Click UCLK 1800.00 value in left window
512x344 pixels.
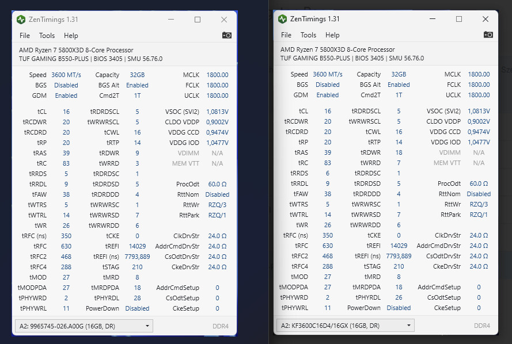point(217,95)
